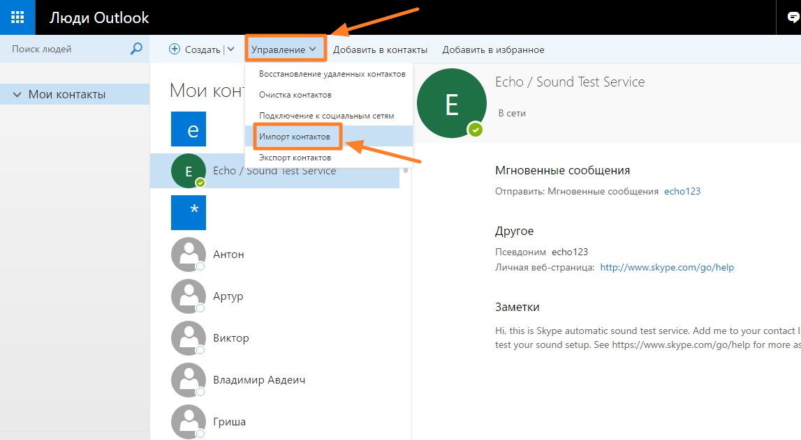Select Восстановление удаленных контактов
Viewport: 801px width, 440px height.
pos(332,74)
